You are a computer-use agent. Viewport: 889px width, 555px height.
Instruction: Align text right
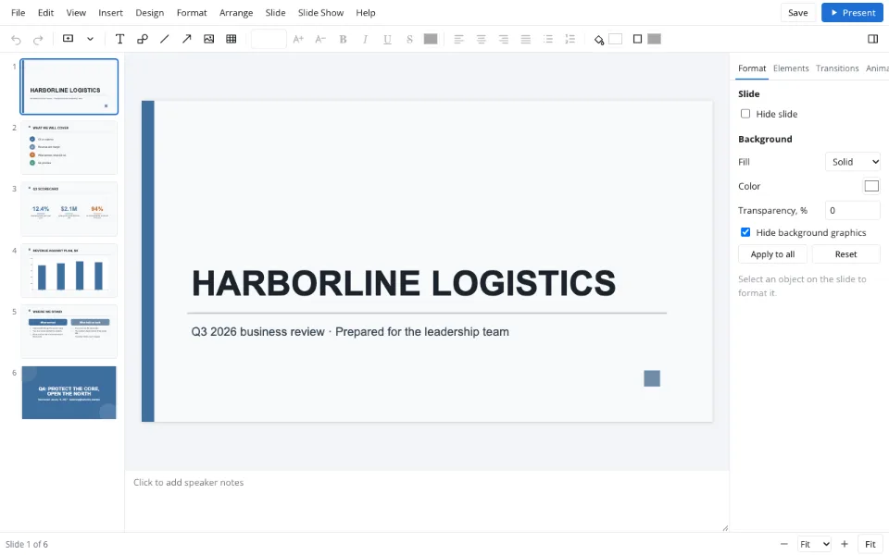[x=504, y=39]
